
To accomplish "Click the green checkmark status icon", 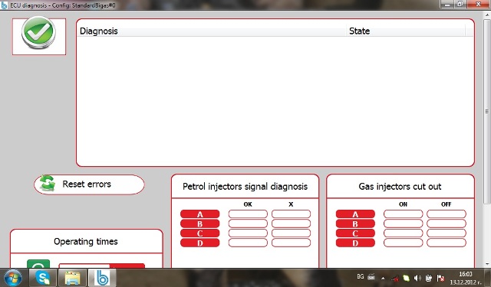I will pos(39,32).
